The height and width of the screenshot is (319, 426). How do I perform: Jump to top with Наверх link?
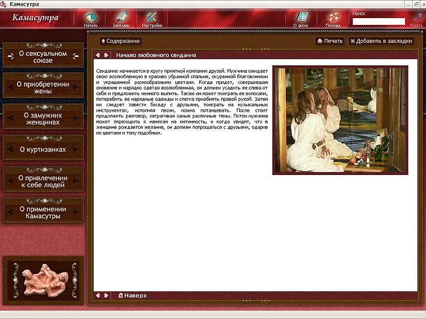pos(133,295)
